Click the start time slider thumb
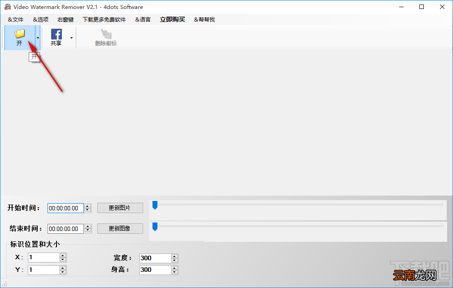453x288 pixels. click(x=155, y=205)
